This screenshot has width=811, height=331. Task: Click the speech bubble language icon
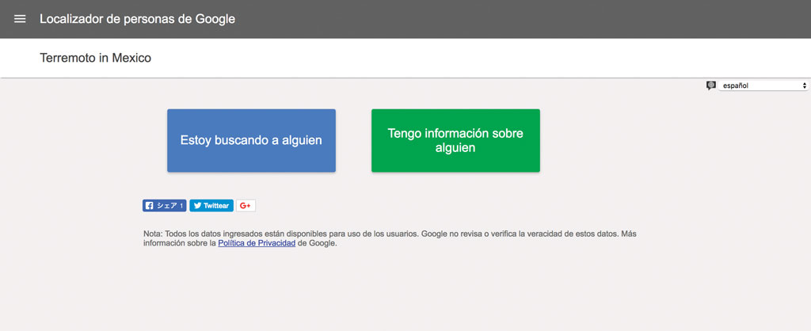point(711,86)
